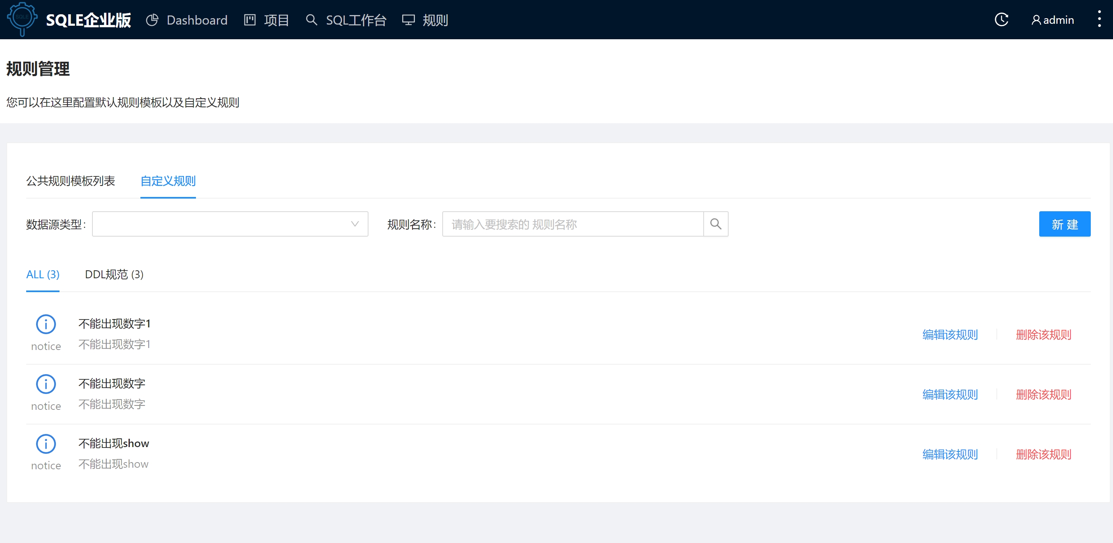1113x543 pixels.
Task: Click the SQL workbench magnifier icon
Action: (x=311, y=20)
